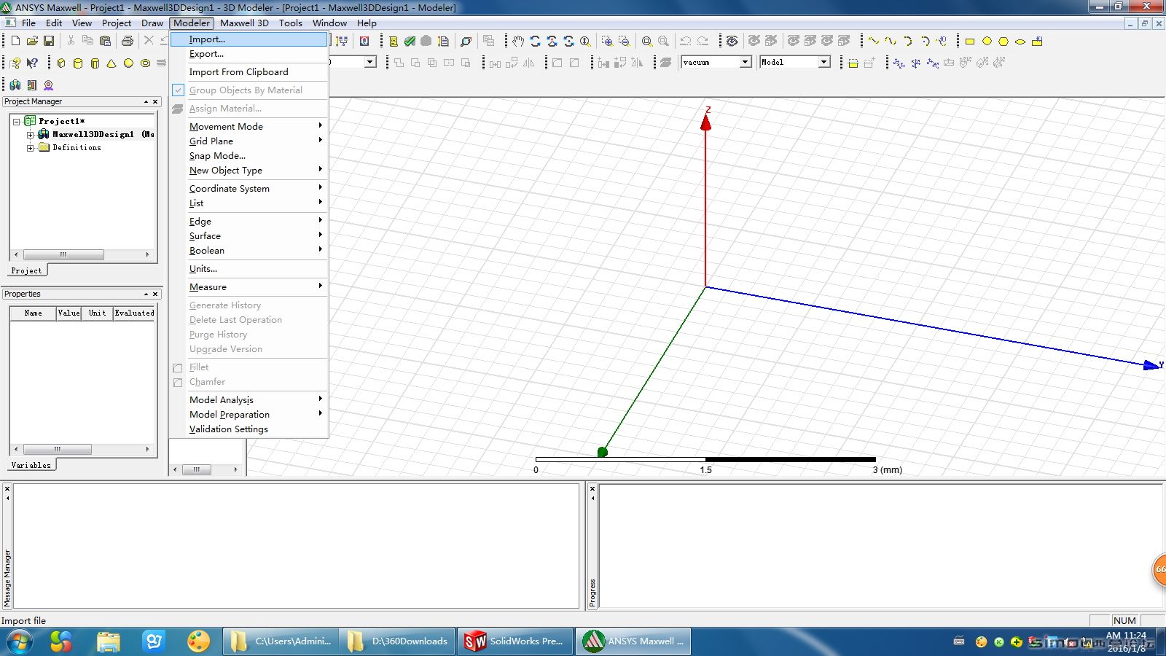
Task: Open the Draw menu
Action: tap(152, 23)
